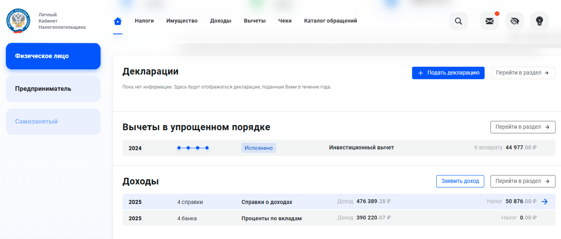Open Перейти в раздел next to Декларации
Viewport: 561px width, 239px height.
point(523,73)
